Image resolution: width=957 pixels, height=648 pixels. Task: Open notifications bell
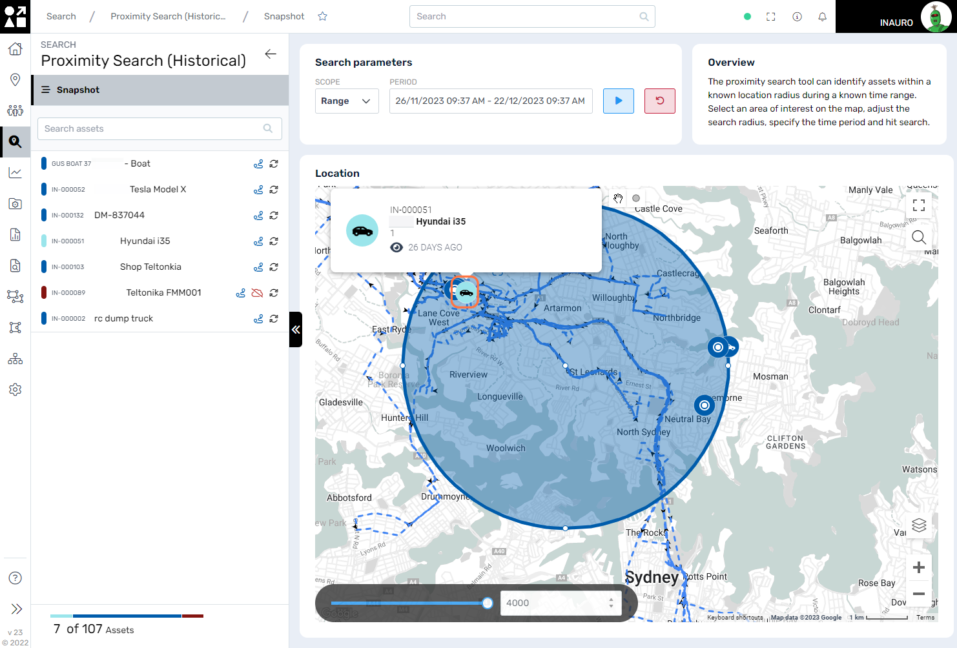pyautogui.click(x=823, y=17)
